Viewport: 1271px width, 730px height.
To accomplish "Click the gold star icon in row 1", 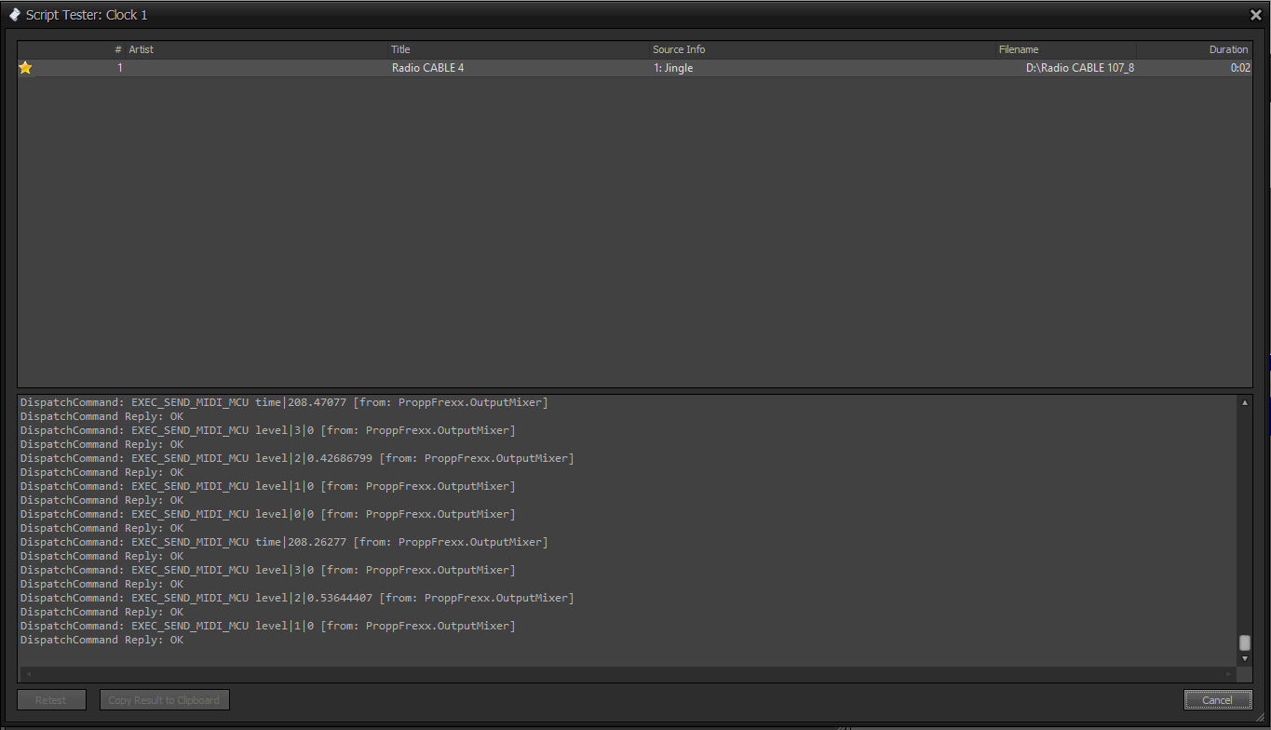I will click(x=25, y=68).
